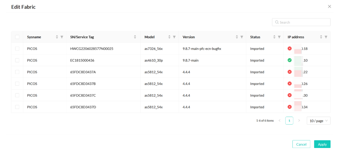Close the Edit Fabric dialog
Image resolution: width=350 pixels, height=153 pixels.
pos(329,6)
